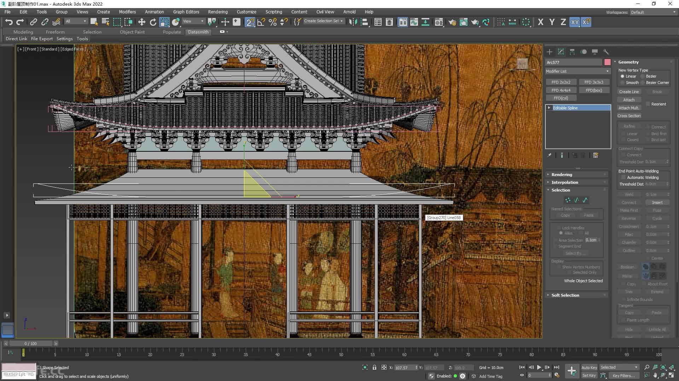Toggle the selection lock padlock
The width and height of the screenshot is (679, 381).
click(x=375, y=367)
